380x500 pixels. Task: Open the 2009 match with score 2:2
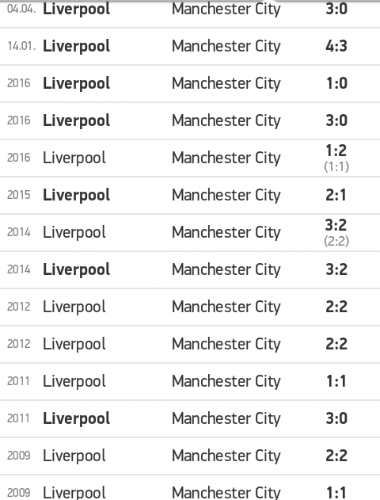pyautogui.click(x=190, y=456)
